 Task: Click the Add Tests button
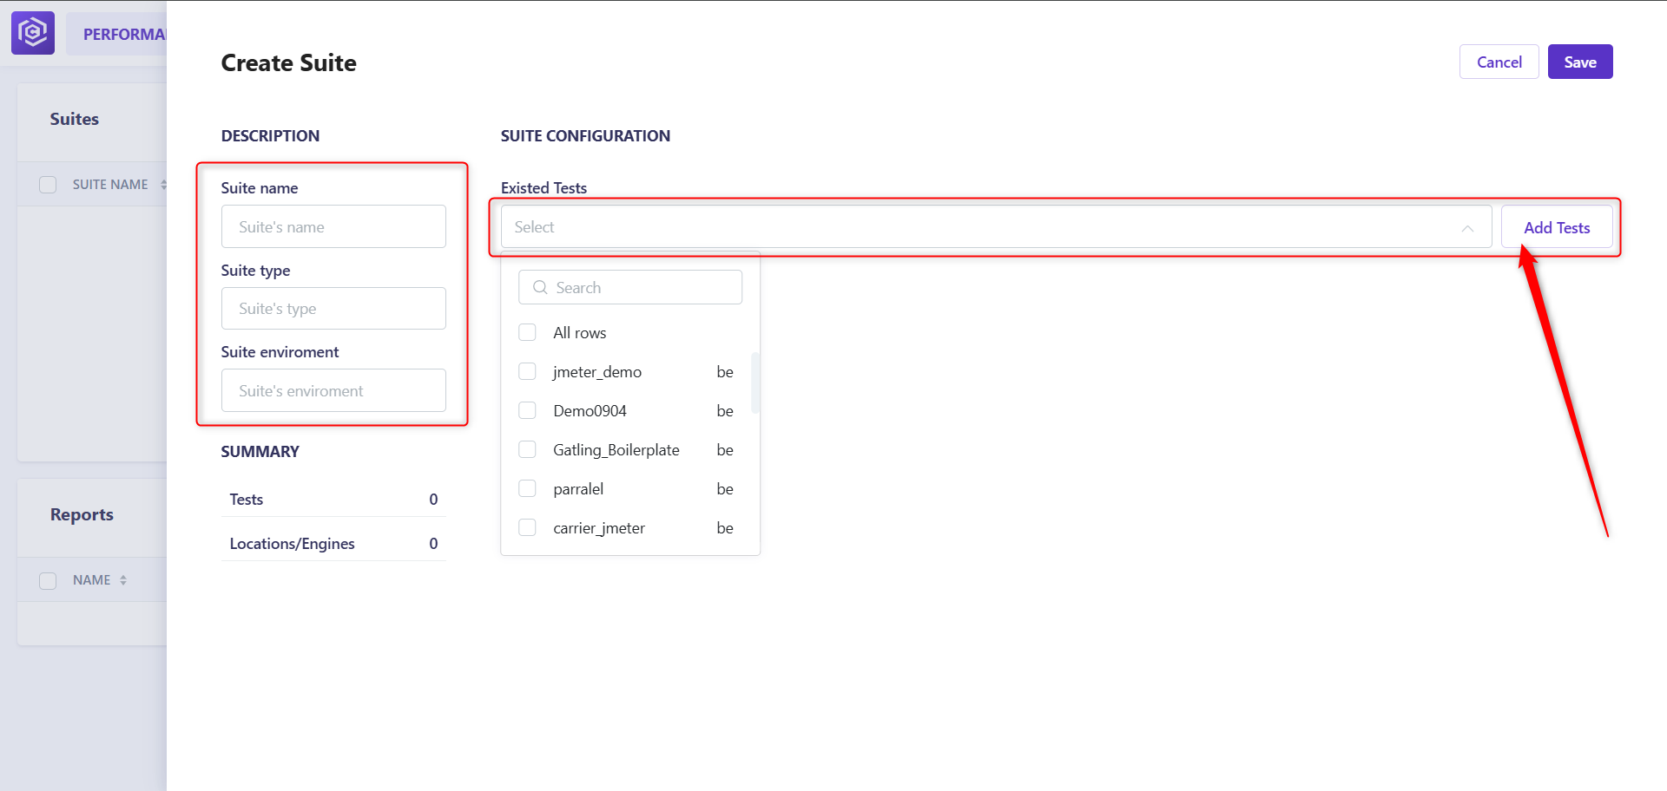coord(1557,227)
